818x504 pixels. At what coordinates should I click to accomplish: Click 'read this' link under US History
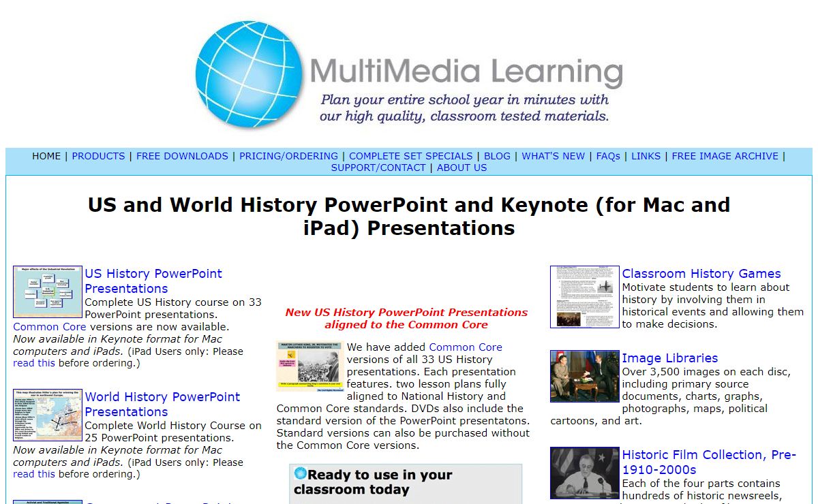click(34, 364)
